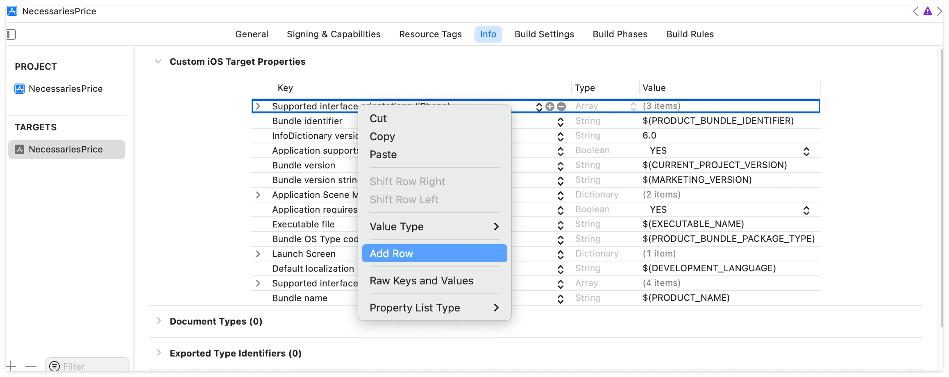Open Value Type submenu
The height and width of the screenshot is (377, 949).
pos(434,227)
